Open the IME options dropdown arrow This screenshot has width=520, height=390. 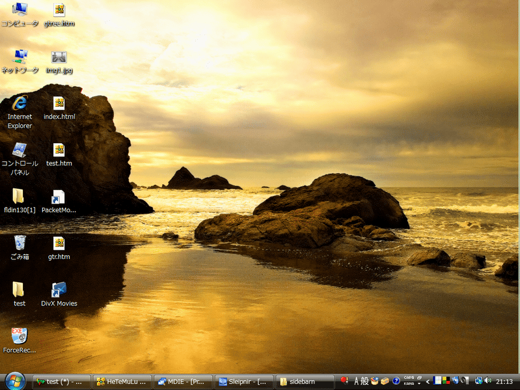pyautogui.click(x=419, y=384)
